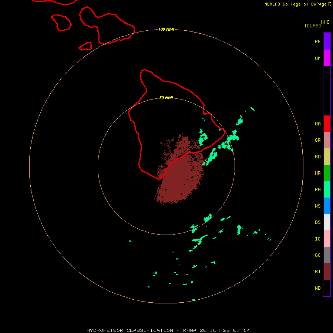The image size is (333, 333).
Task: Click the KHWA radar site identifier
Action: [x=190, y=330]
